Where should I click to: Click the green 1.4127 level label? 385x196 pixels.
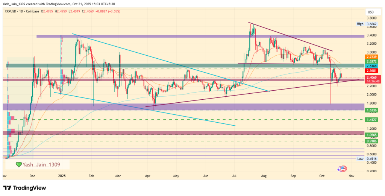pos(371,120)
